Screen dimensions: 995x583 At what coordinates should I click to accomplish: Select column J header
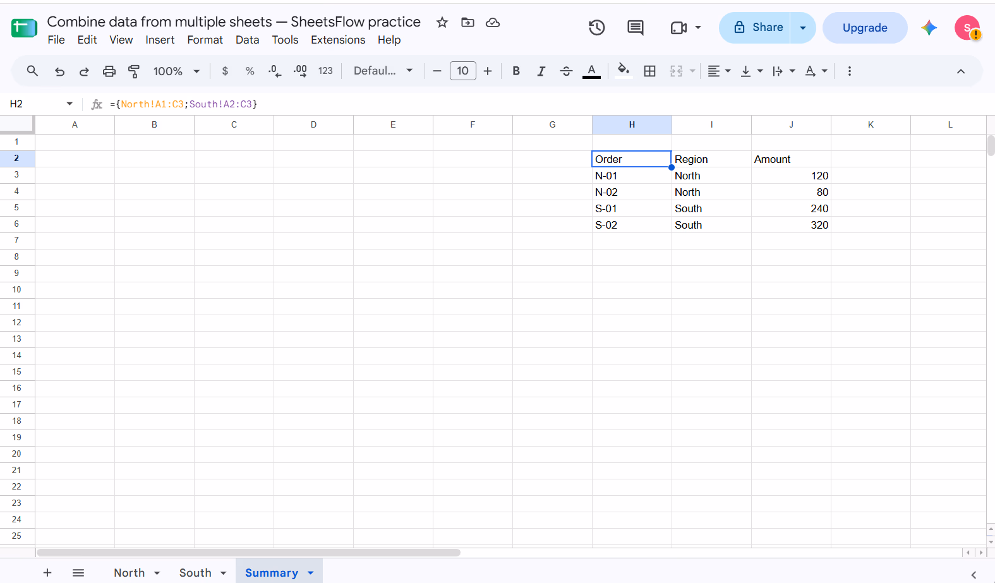(791, 124)
